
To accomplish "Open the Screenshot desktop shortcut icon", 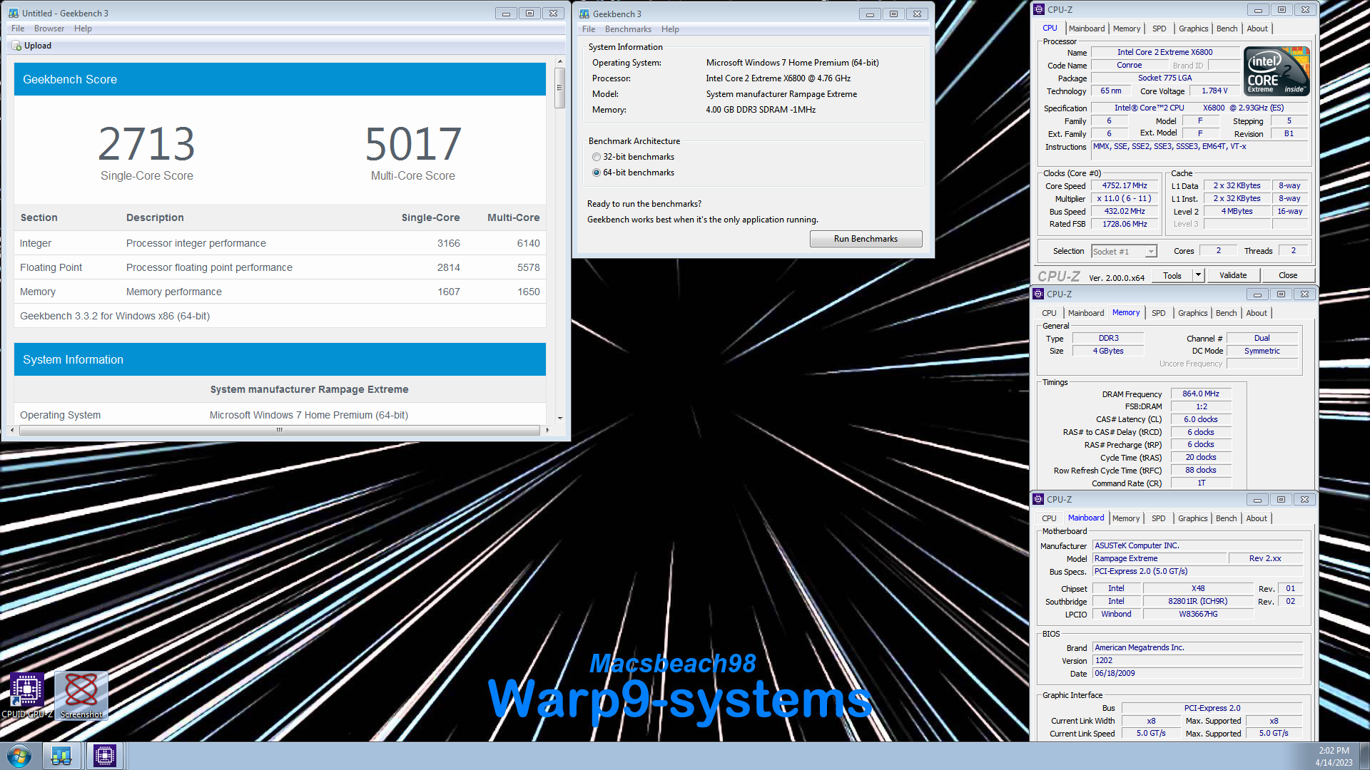I will coord(81,695).
